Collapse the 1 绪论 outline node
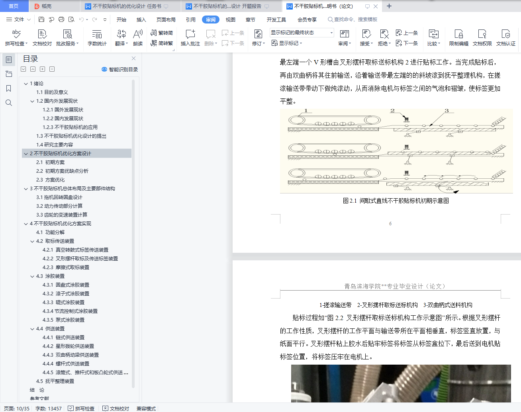 pos(26,84)
